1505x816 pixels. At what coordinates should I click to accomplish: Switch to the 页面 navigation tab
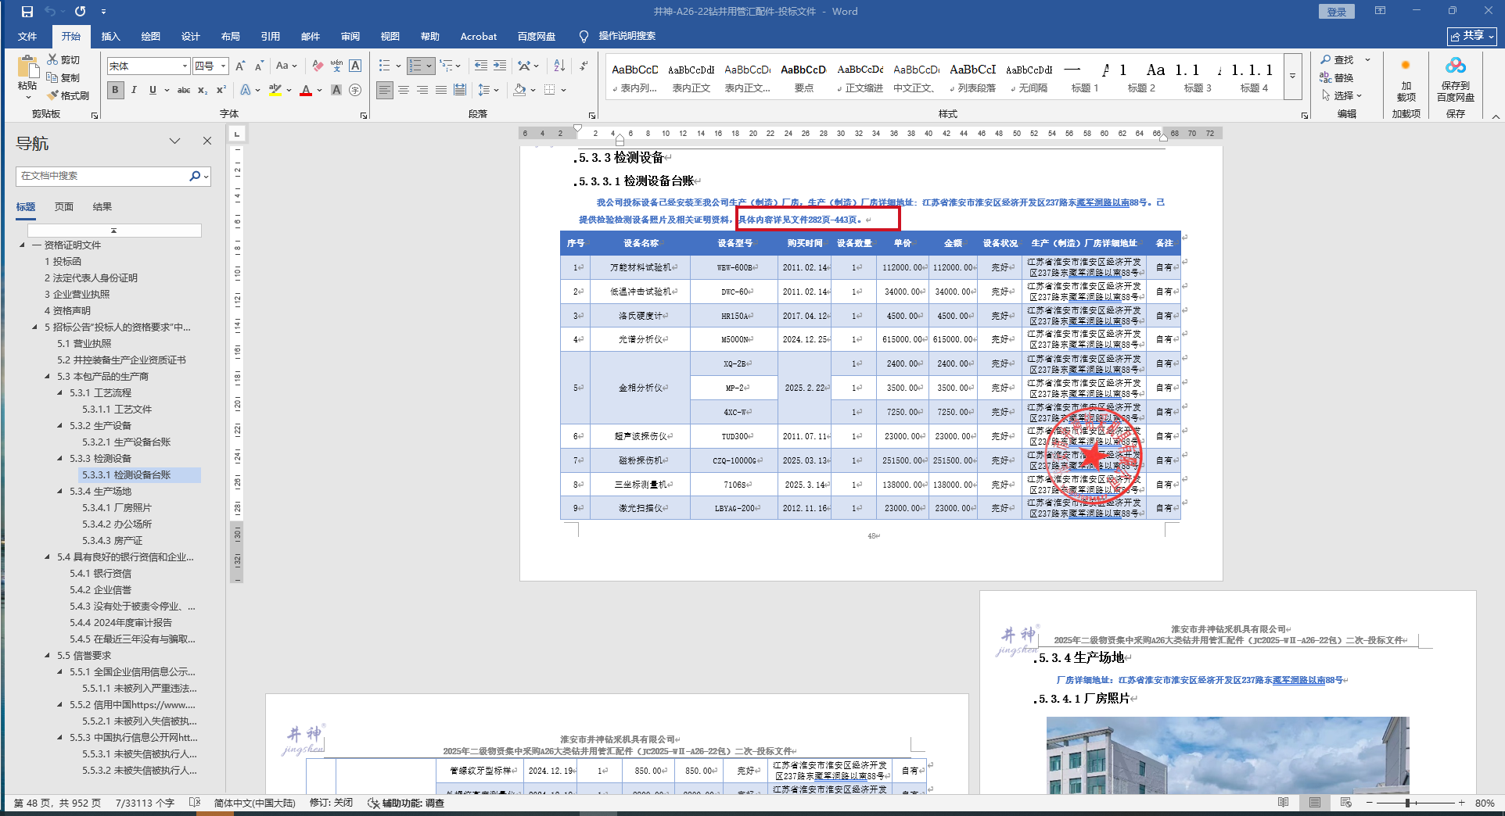64,207
